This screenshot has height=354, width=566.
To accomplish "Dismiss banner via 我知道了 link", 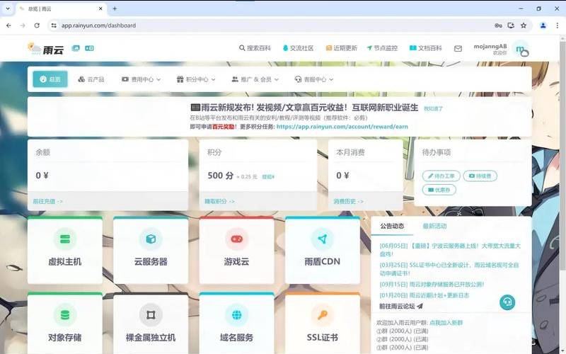I will (x=433, y=108).
